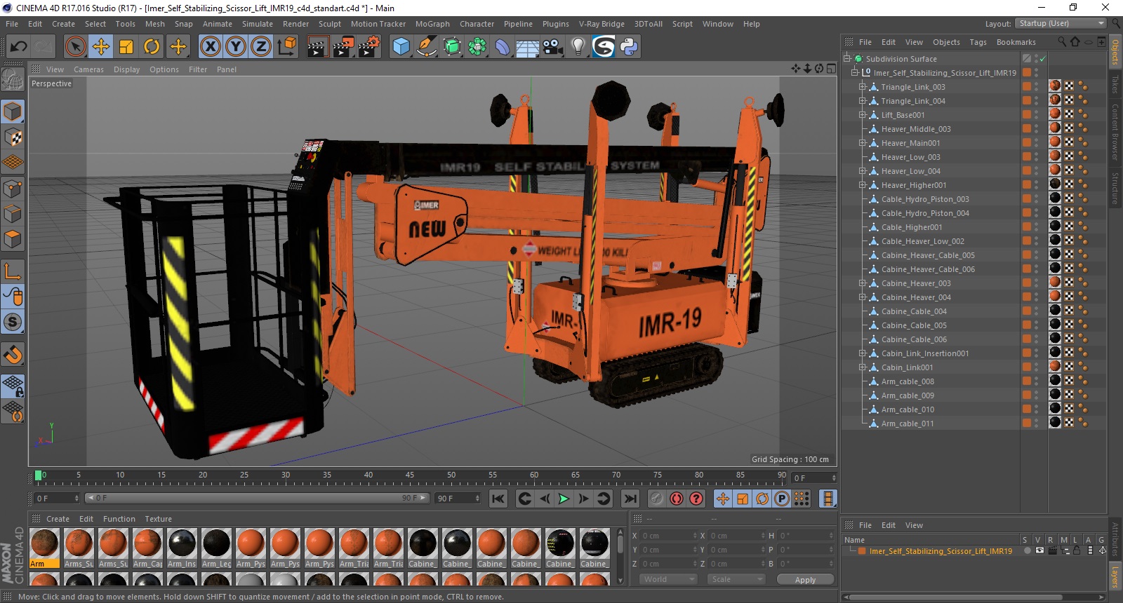The height and width of the screenshot is (603, 1123).
Task: Activate the Rotate tool
Action: pyautogui.click(x=152, y=47)
